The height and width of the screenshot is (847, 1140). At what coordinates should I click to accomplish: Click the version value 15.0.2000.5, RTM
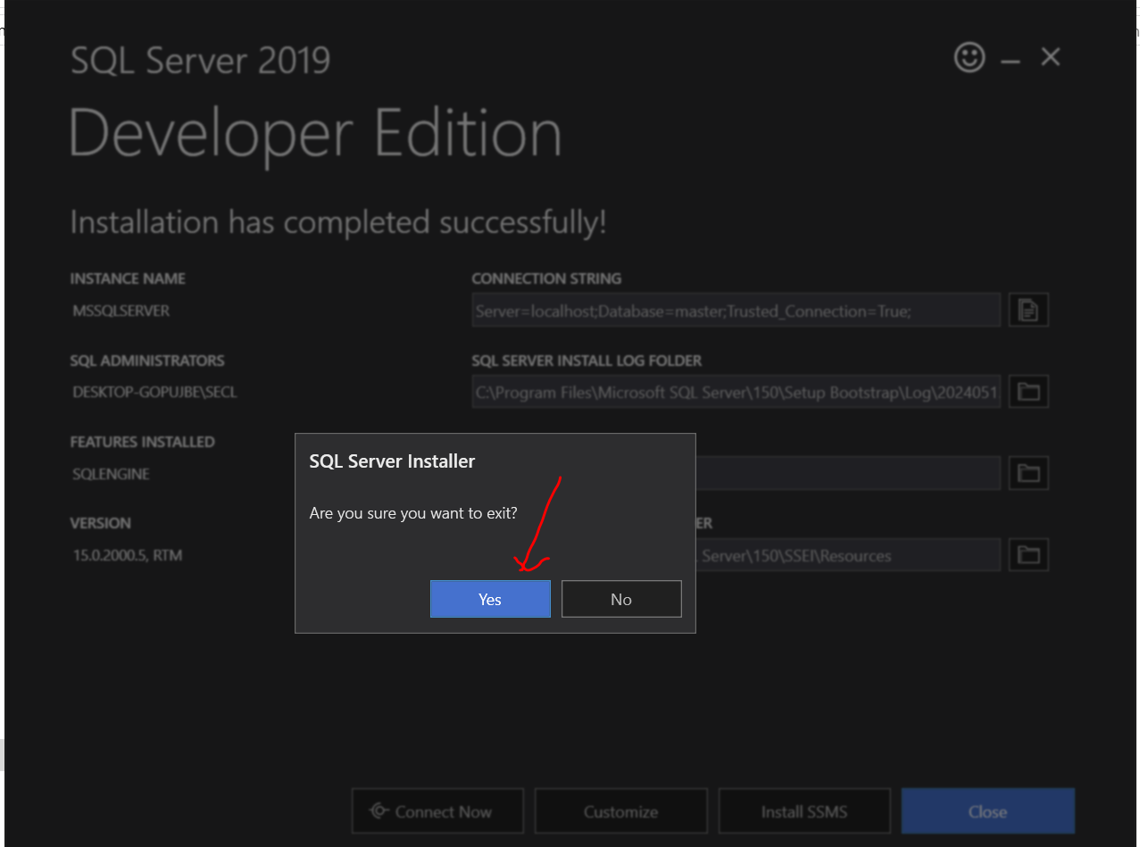click(x=128, y=555)
